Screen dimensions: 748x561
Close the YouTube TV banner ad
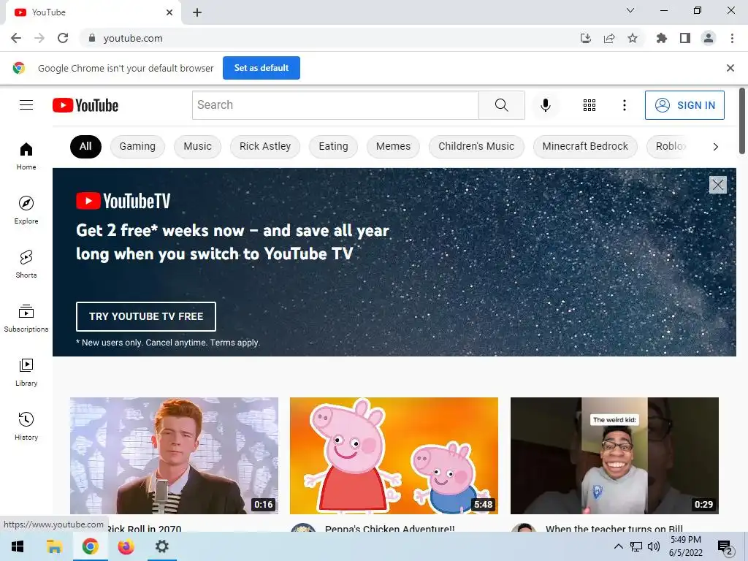717,185
